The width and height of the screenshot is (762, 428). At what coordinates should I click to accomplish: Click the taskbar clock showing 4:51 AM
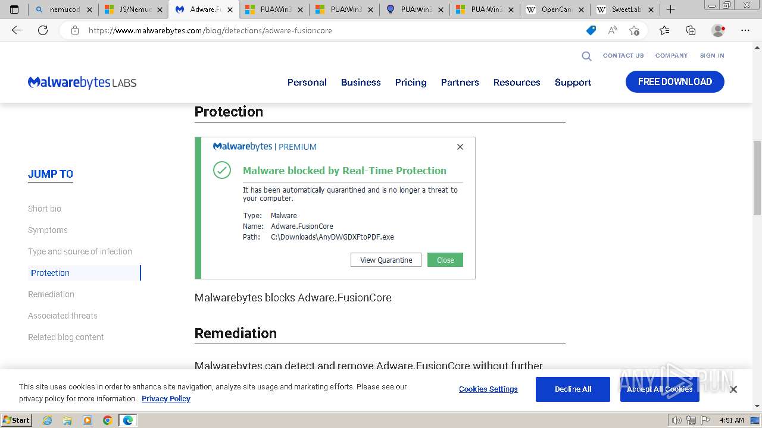(732, 420)
